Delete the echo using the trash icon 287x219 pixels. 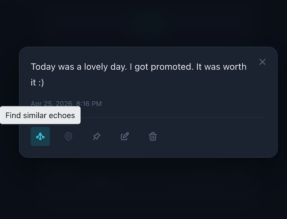pos(153,136)
